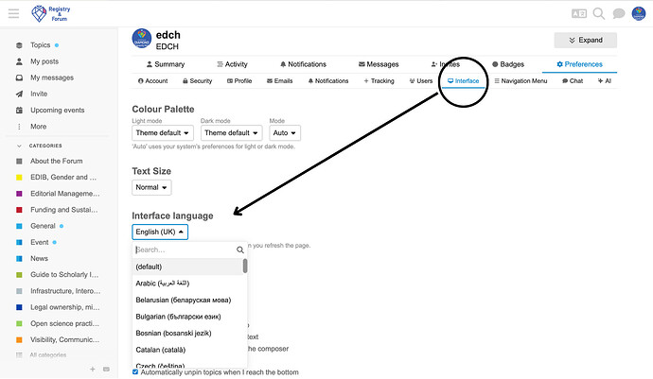This screenshot has width=653, height=379.
Task: Open the user avatar menu in header
Action: (639, 14)
